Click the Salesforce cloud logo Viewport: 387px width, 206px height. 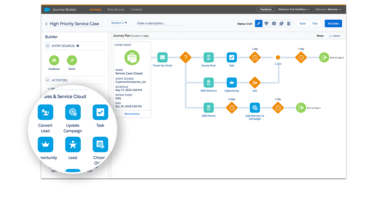pyautogui.click(x=47, y=10)
